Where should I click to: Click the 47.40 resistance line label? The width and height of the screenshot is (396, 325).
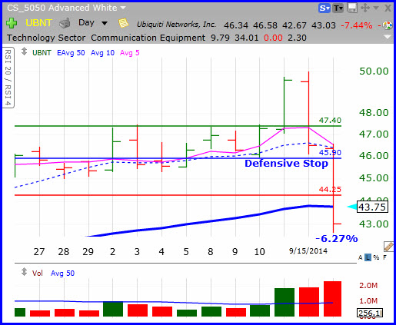(330, 120)
